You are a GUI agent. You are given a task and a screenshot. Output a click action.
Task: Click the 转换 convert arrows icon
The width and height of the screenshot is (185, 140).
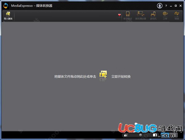pos(177,16)
